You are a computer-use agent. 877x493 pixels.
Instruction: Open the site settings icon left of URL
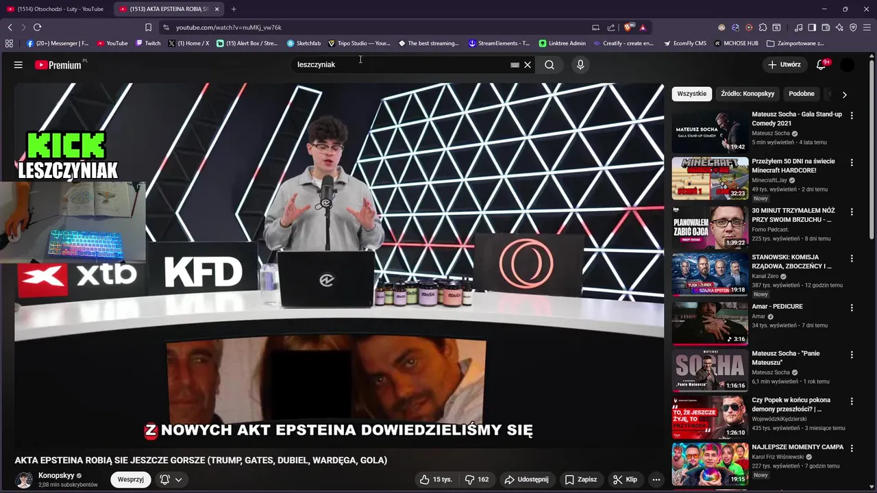166,27
